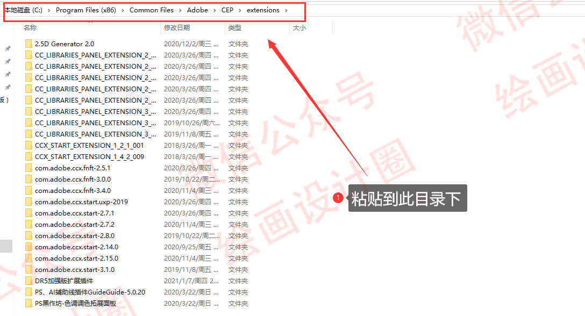Open dropdown chevron after Program Files (x86)
The image size is (585, 316).
(123, 10)
